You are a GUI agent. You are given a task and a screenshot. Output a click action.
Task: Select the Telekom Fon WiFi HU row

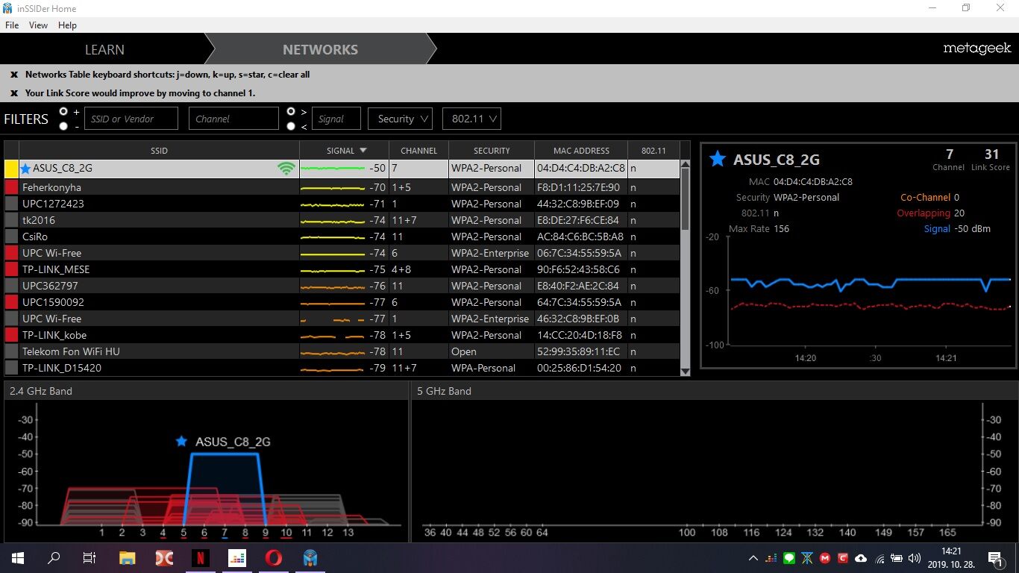pyautogui.click(x=342, y=351)
